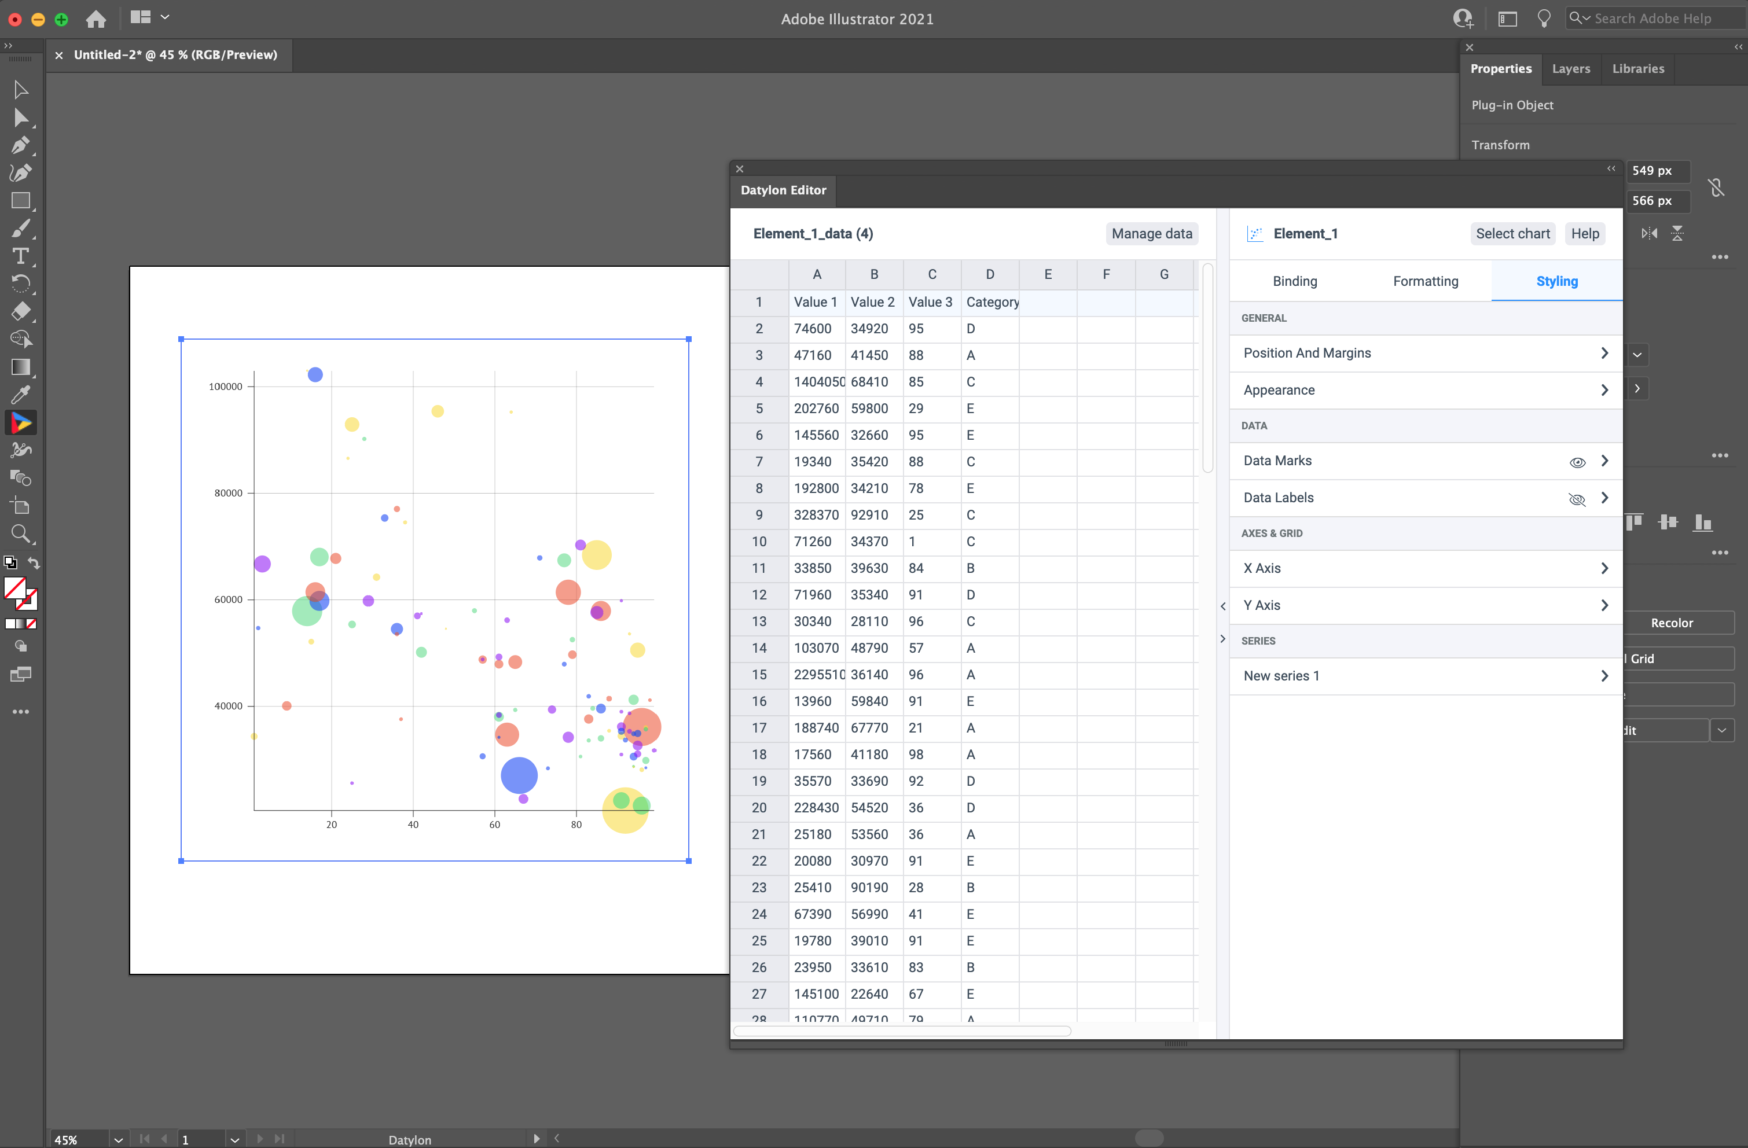
Task: Click the Home icon
Action: tap(96, 19)
